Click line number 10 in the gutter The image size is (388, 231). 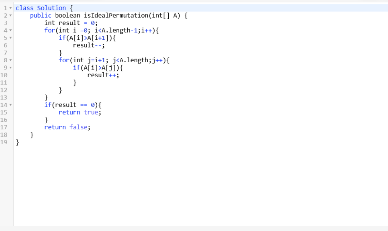point(4,75)
